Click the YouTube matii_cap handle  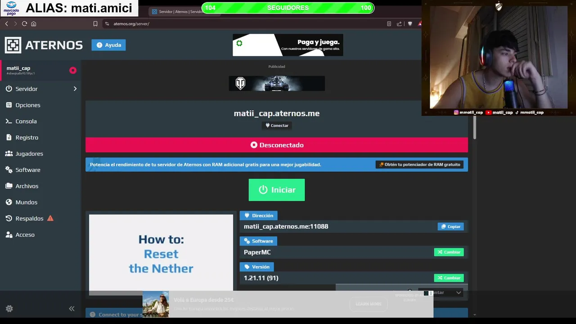pos(499,112)
